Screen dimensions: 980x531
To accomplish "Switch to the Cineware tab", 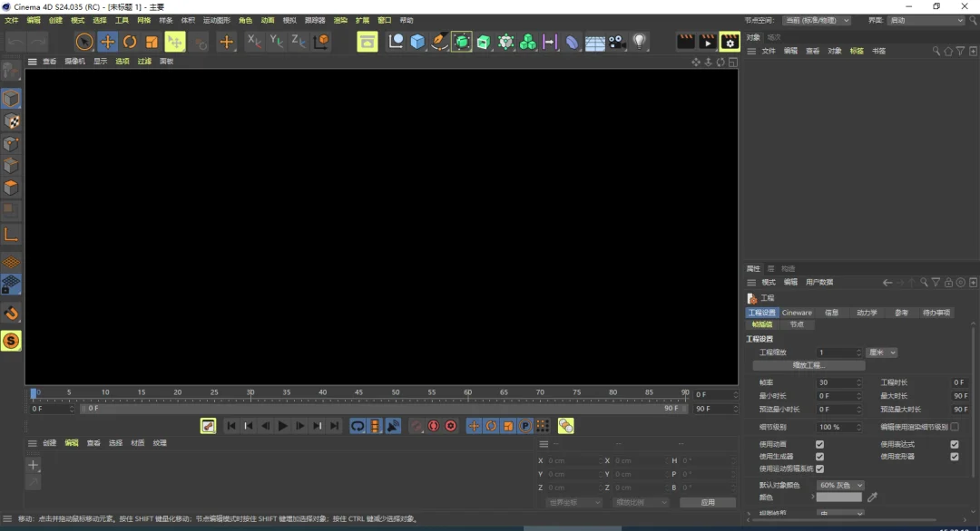I will [x=797, y=313].
